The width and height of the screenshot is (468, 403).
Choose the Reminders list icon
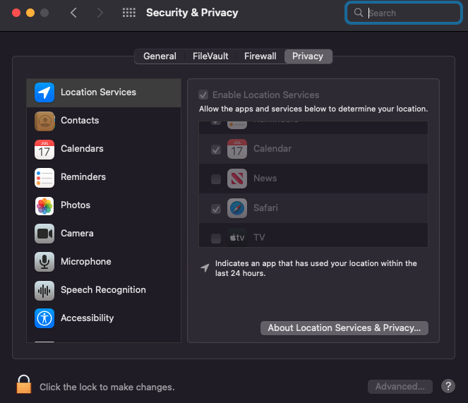pos(44,178)
